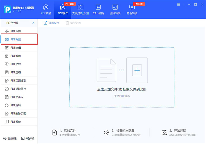The height and width of the screenshot is (144, 206).
Task: Click the 支持批量操作和各种设置 subtitle
Action: [126, 135]
